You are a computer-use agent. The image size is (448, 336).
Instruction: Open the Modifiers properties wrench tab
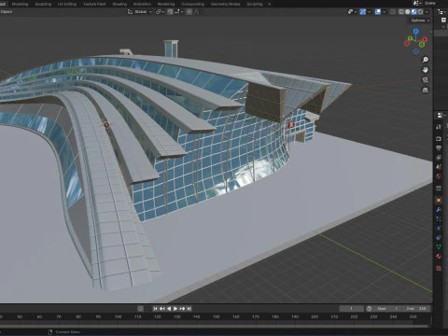tap(439, 210)
